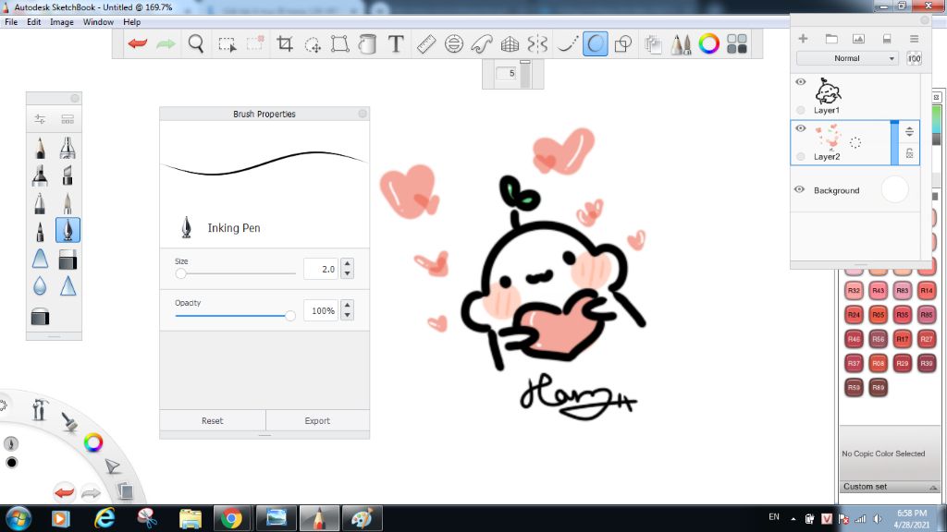Toggle the Steady Stroke tool

pyautogui.click(x=567, y=43)
